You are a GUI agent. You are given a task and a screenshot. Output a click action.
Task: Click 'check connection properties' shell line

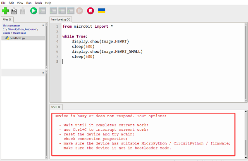95,139
